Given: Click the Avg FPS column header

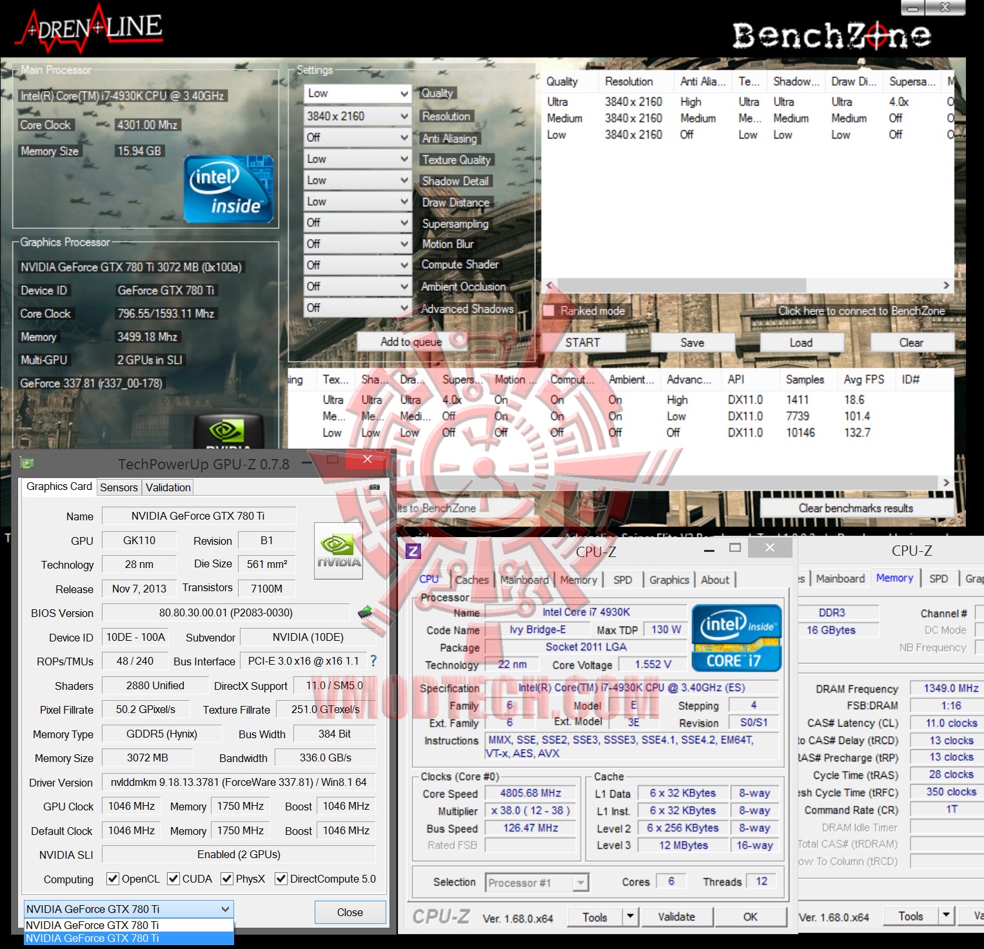Looking at the screenshot, I should (864, 379).
